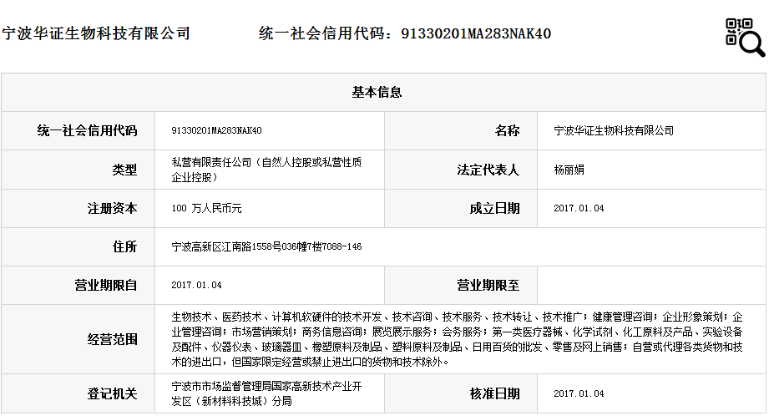Select registered capital 100 万人民币元

(x=206, y=209)
